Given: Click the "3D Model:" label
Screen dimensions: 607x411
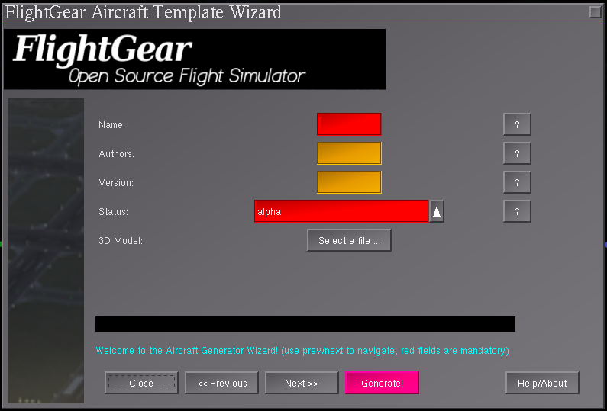Looking at the screenshot, I should [x=121, y=241].
